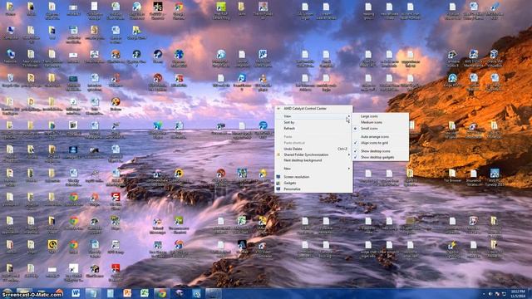Image resolution: width=532 pixels, height=299 pixels.
Task: Choose Undo Delete in context menu
Action: (313, 149)
